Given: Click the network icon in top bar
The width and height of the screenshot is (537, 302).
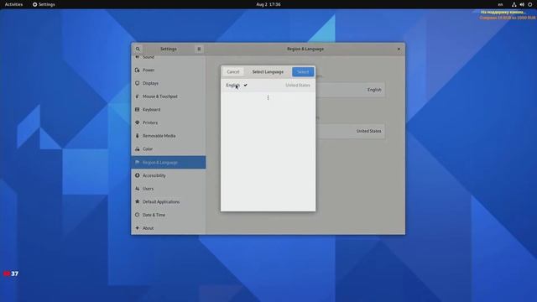Looking at the screenshot, I should point(514,4).
